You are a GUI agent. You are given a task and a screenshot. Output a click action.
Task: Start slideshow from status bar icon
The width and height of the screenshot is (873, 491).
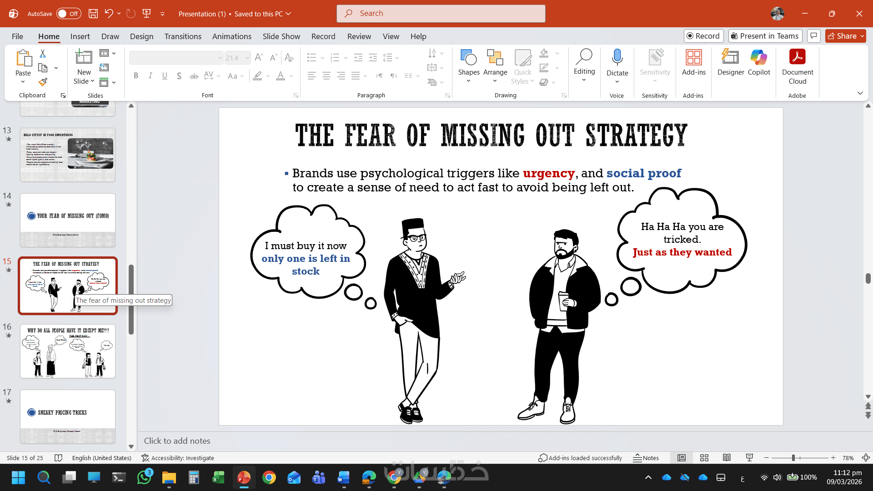(749, 458)
